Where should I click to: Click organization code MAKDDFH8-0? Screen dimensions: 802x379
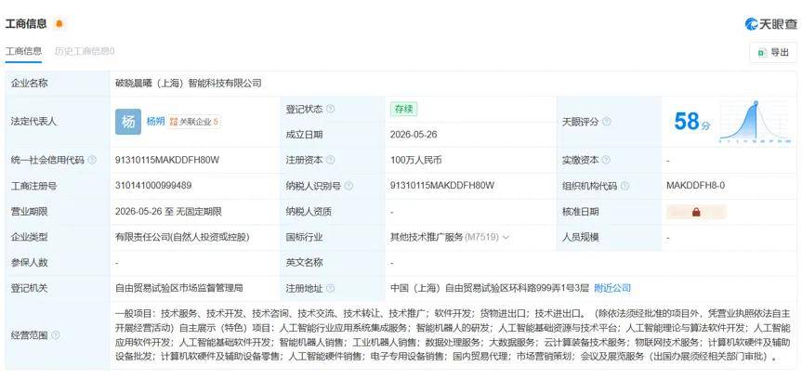coord(696,186)
